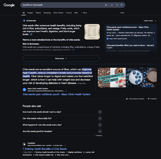
Task: Open AI Overview three-dot options menu
Action: pyautogui.click(x=156, y=21)
